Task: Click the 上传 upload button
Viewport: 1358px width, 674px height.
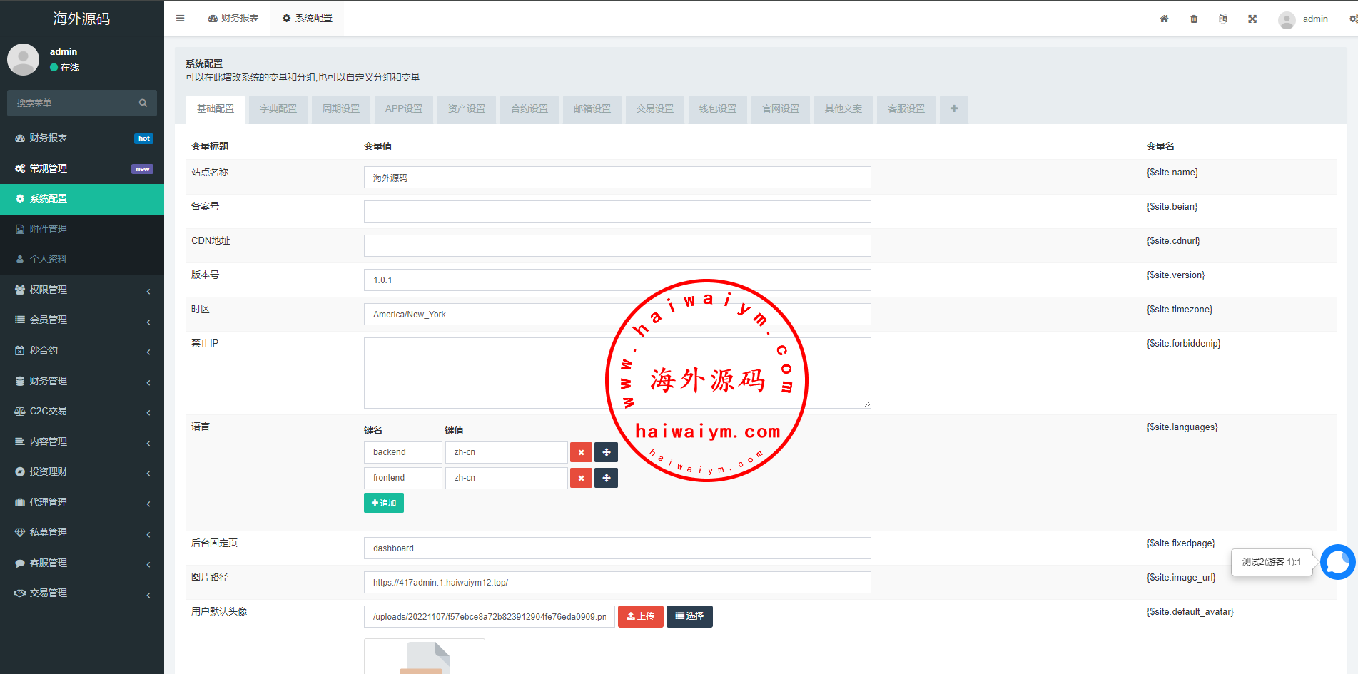Action: pos(640,617)
